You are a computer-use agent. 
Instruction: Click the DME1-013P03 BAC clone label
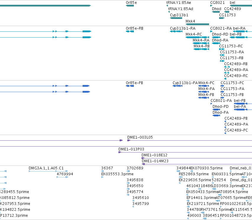tap(131, 149)
